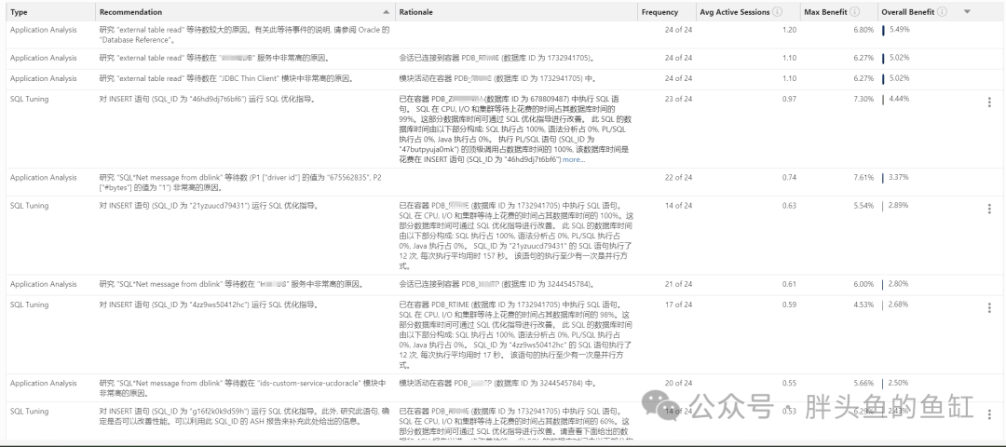Click SQL Tuning type in 21yzuucd79431 row
This screenshot has height=447, width=1006.
(29, 206)
